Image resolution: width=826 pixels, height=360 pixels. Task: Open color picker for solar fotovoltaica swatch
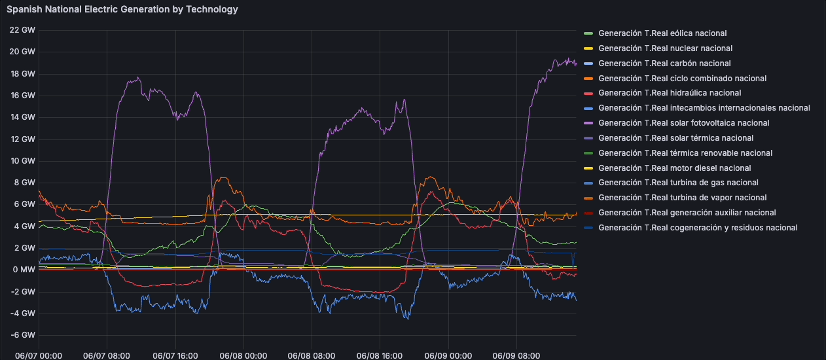588,123
